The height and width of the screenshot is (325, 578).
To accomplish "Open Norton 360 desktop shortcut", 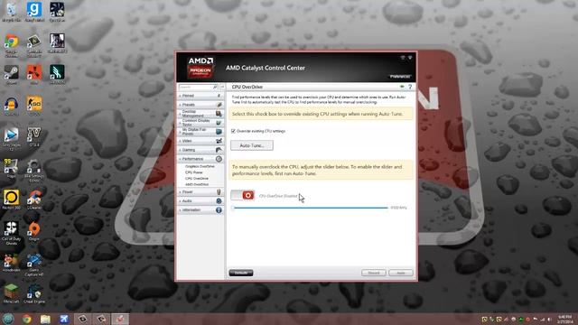I will (x=11, y=200).
